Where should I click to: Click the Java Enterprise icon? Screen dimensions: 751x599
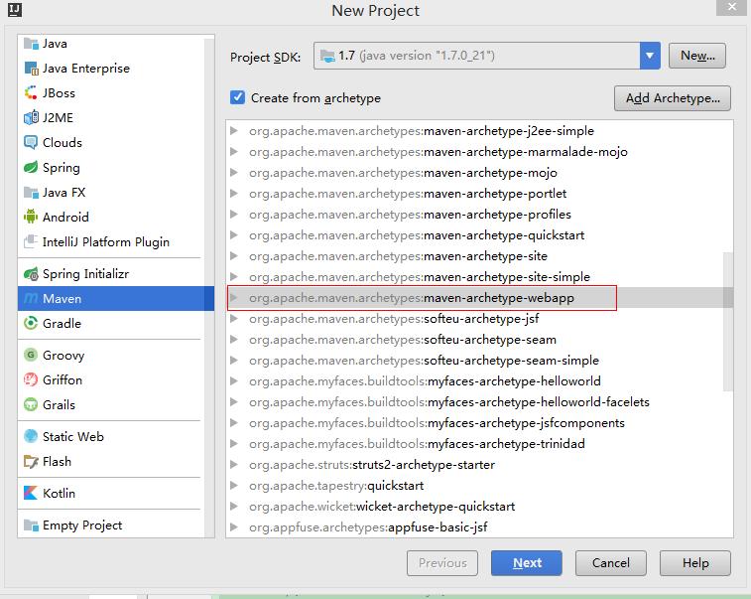[31, 69]
